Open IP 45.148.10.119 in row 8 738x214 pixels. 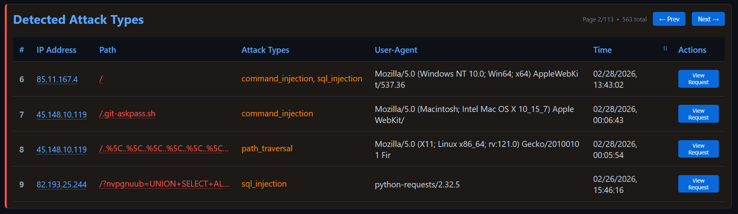point(61,150)
